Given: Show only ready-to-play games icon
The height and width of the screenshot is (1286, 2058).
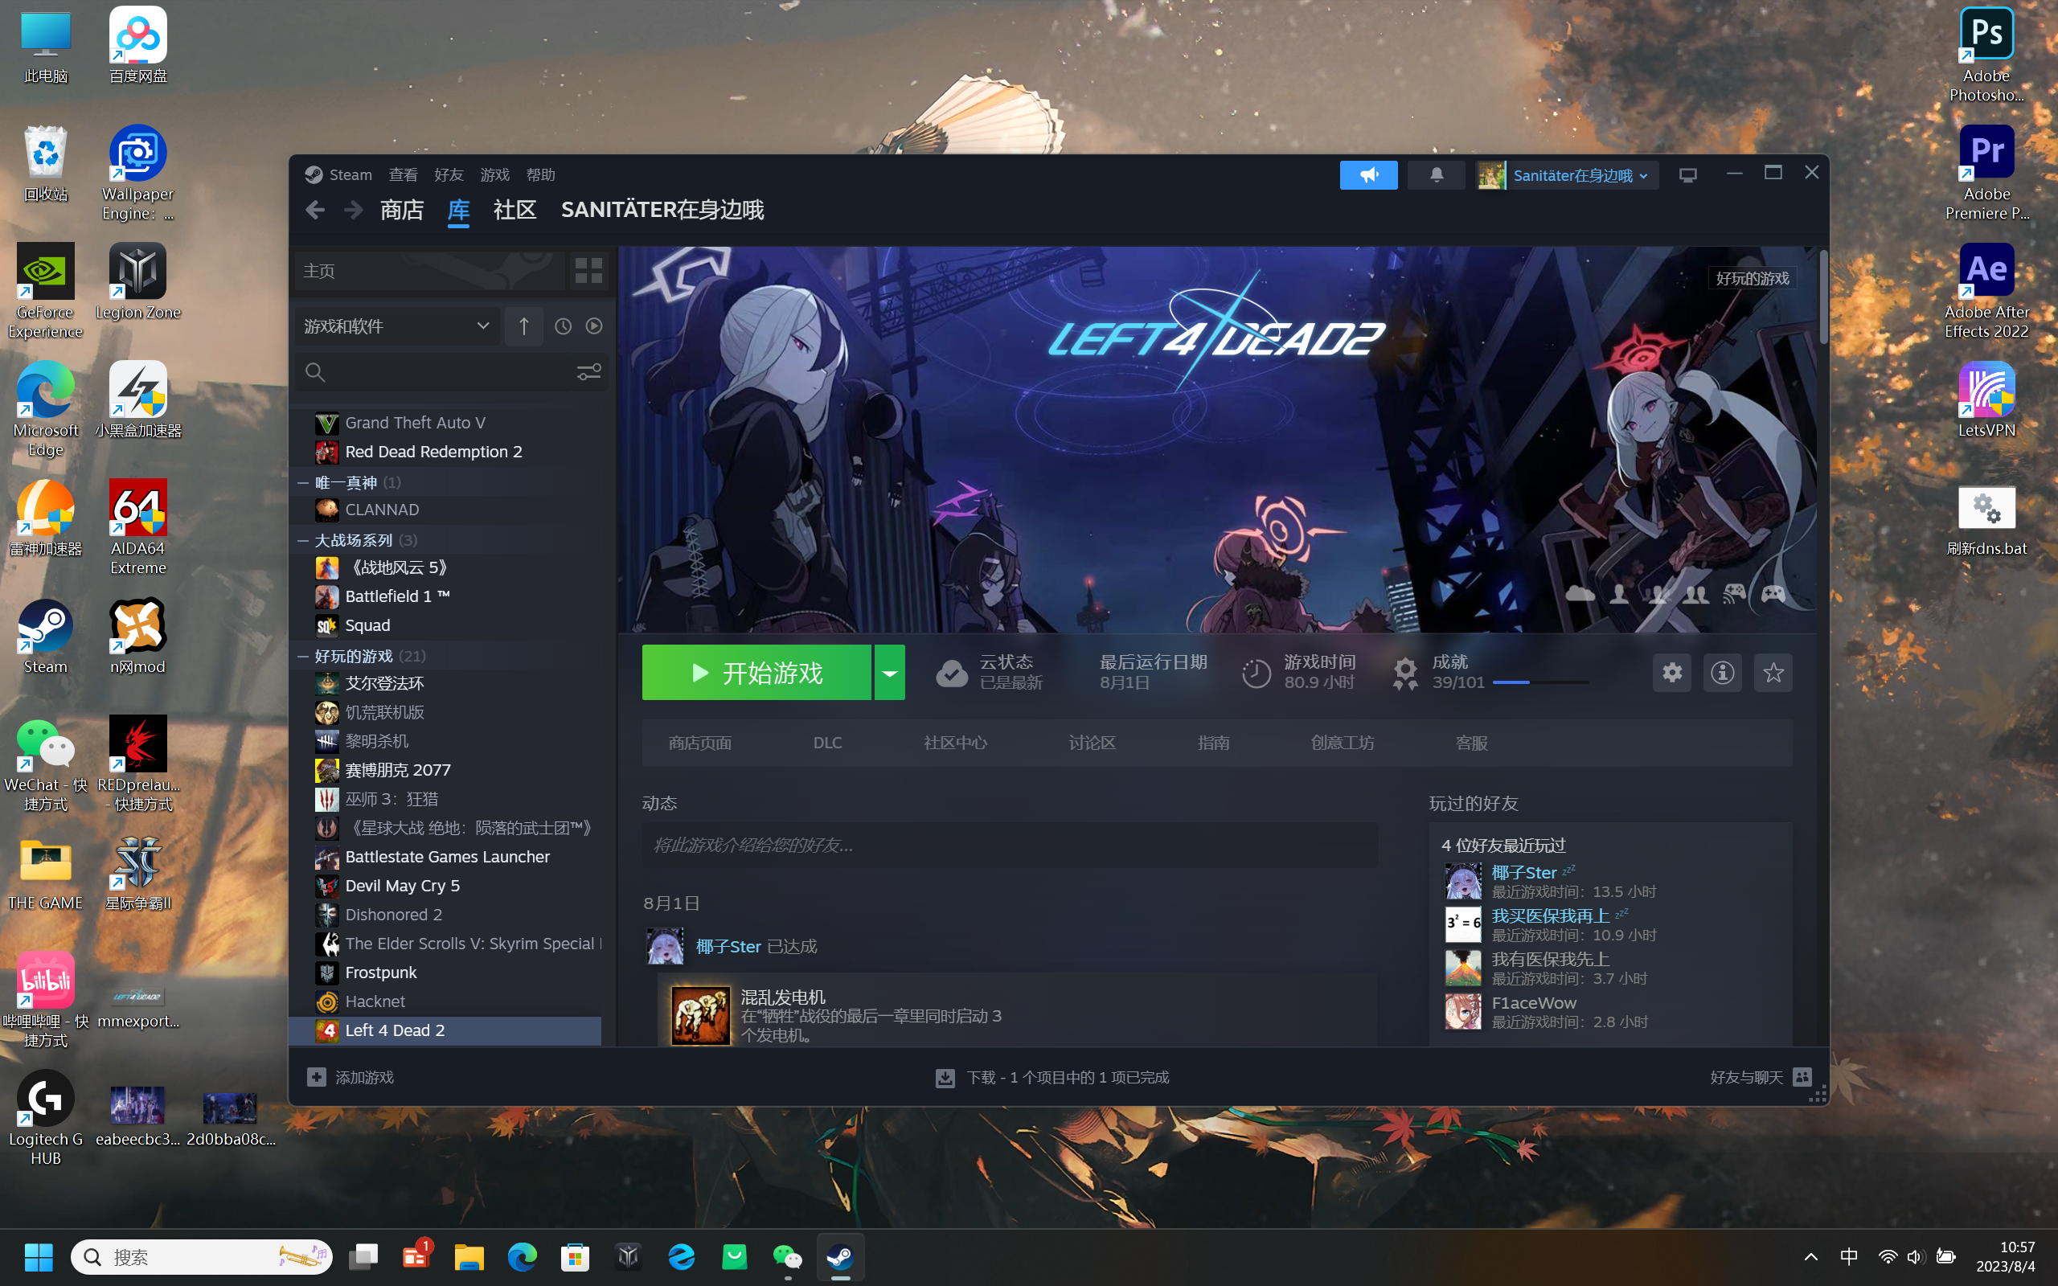Looking at the screenshot, I should click(594, 326).
